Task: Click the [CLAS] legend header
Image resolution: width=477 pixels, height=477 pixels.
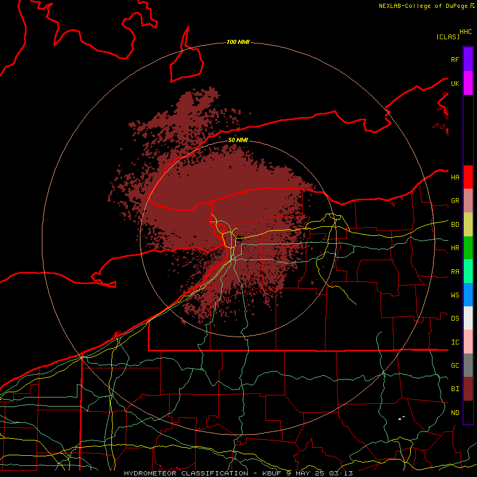Action: (448, 37)
